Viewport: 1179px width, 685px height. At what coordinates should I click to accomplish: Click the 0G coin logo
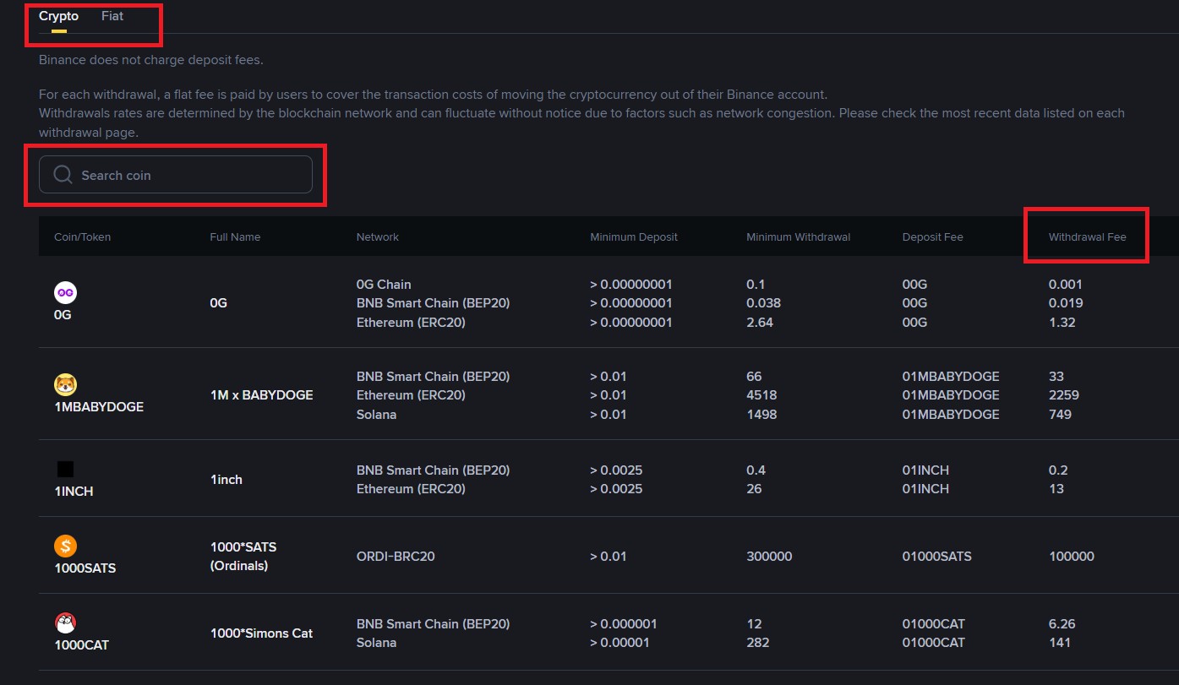(65, 292)
